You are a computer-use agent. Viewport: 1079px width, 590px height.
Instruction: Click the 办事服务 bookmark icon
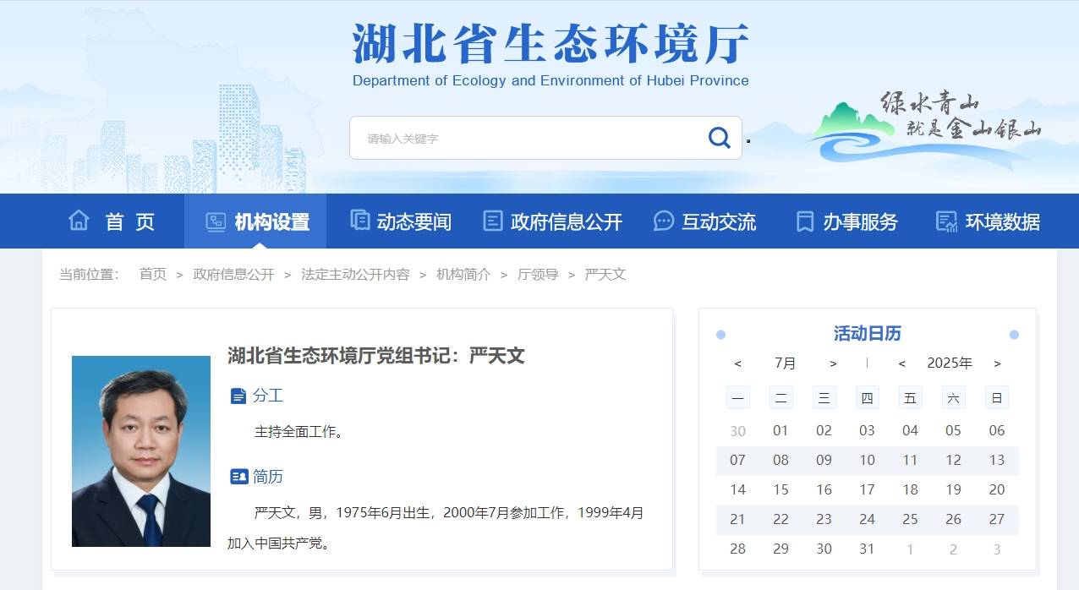(x=805, y=221)
